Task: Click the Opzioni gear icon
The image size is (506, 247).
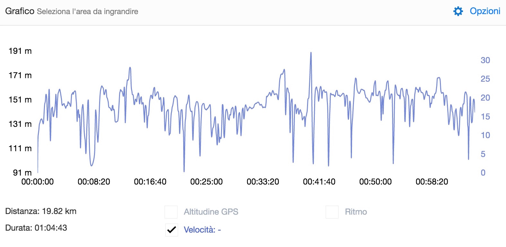Action: coord(458,11)
